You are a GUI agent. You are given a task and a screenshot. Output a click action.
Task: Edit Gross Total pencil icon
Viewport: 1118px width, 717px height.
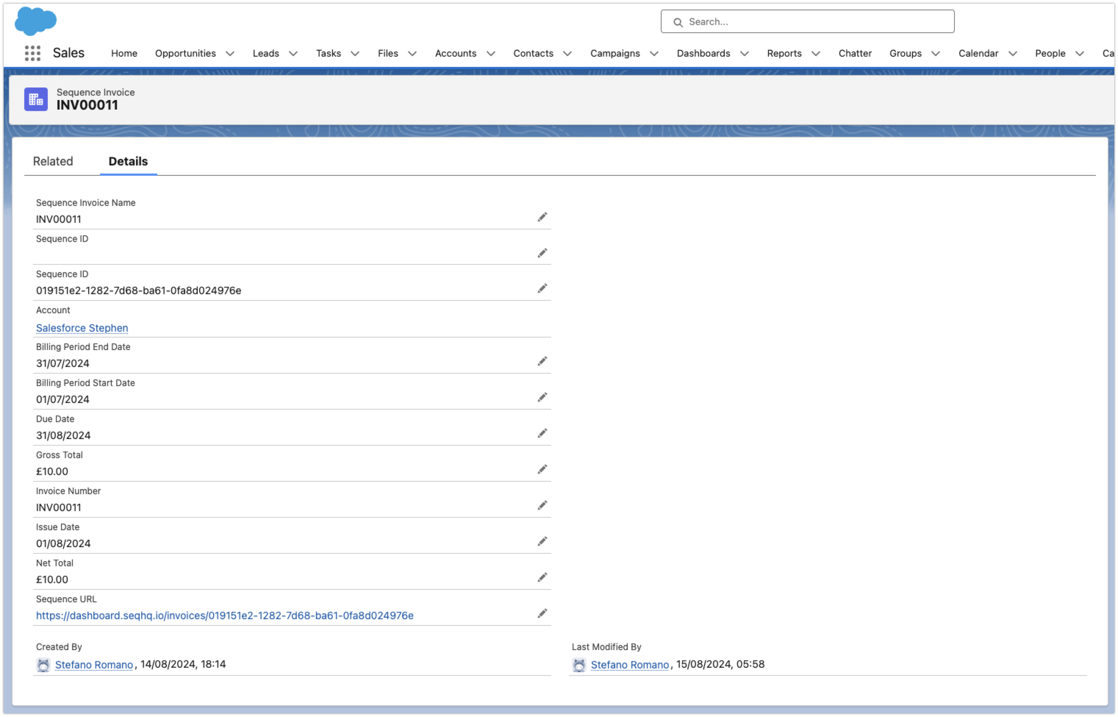tap(542, 469)
